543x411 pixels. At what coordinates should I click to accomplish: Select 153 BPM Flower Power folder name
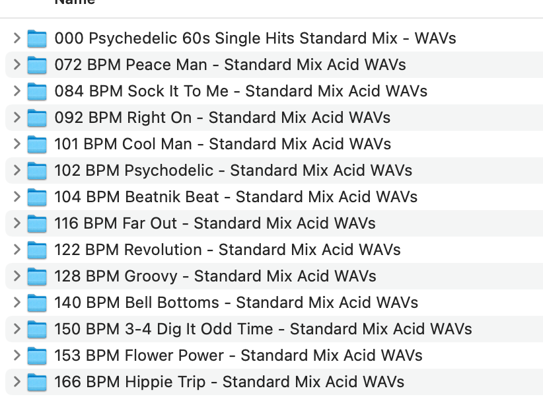click(x=238, y=355)
